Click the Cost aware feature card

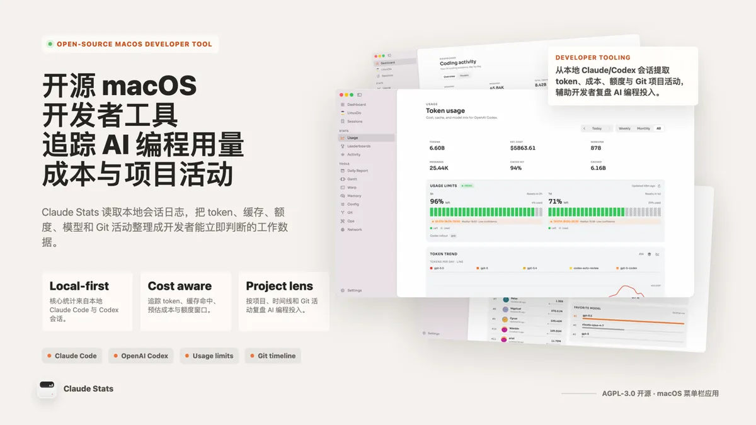click(186, 301)
